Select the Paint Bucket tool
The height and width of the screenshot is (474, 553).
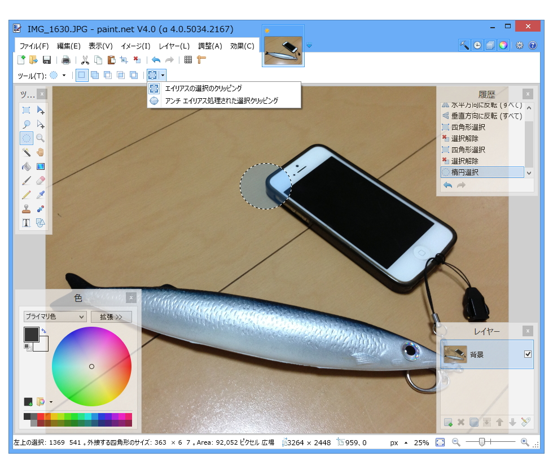(27, 166)
